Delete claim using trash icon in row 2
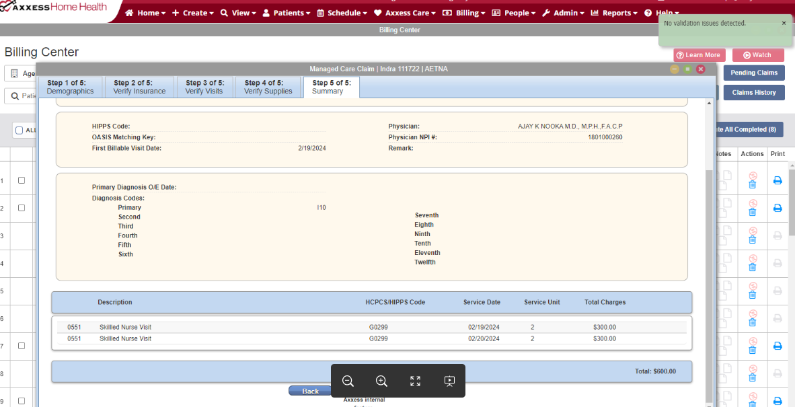The width and height of the screenshot is (795, 407). tap(753, 212)
